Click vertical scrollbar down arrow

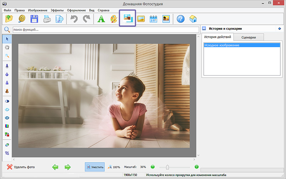click(198, 155)
